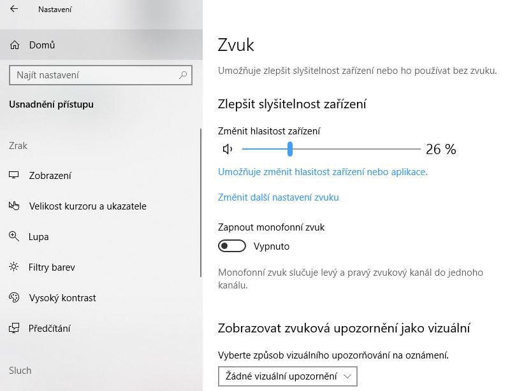510x391 pixels.
Task: Click the Filtry barev sun icon
Action: [x=13, y=267]
